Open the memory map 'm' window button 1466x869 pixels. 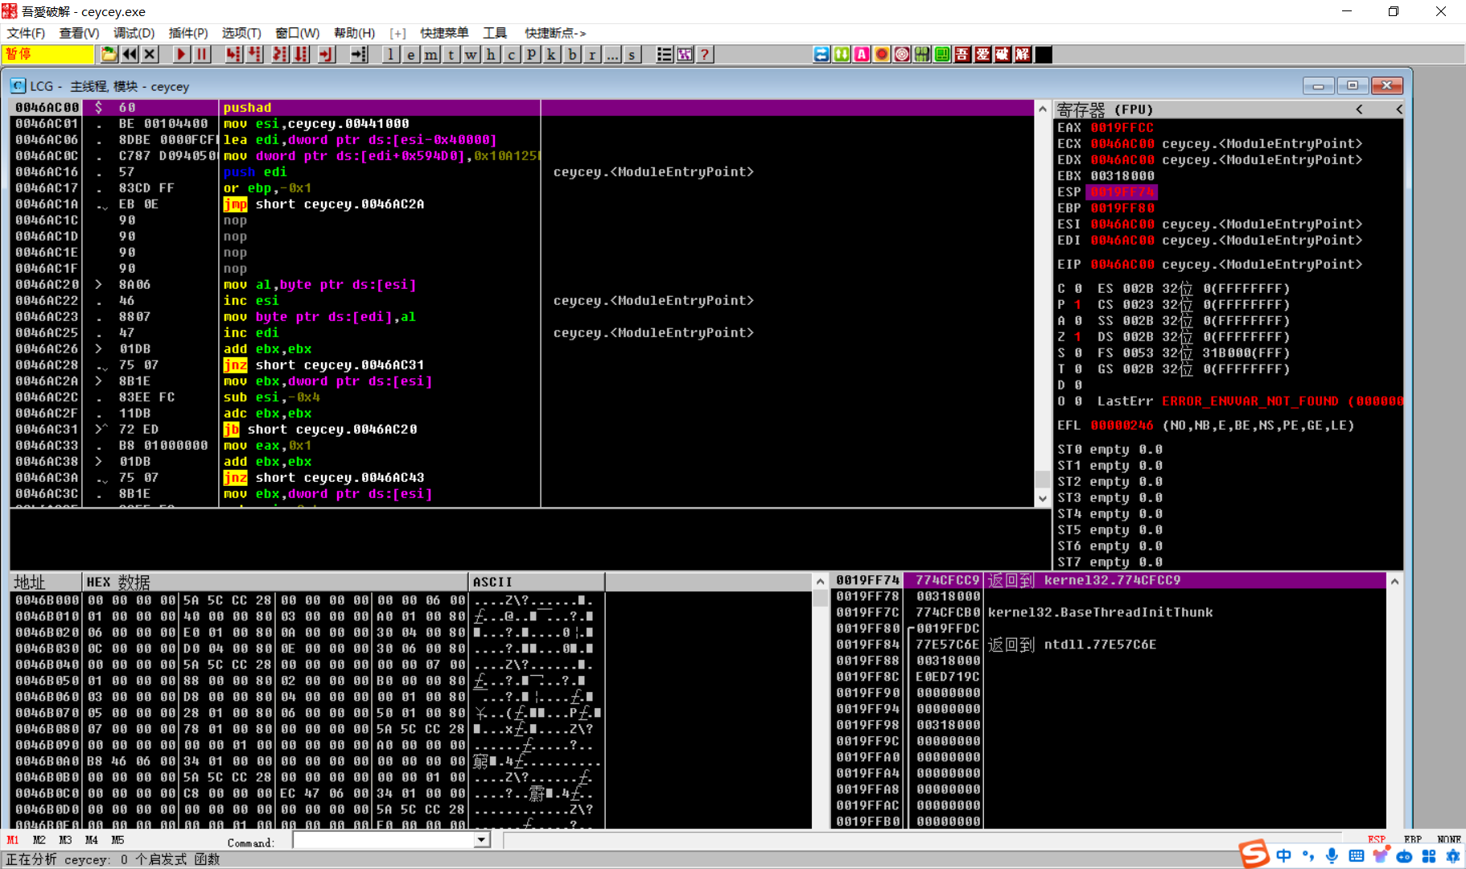click(x=431, y=55)
